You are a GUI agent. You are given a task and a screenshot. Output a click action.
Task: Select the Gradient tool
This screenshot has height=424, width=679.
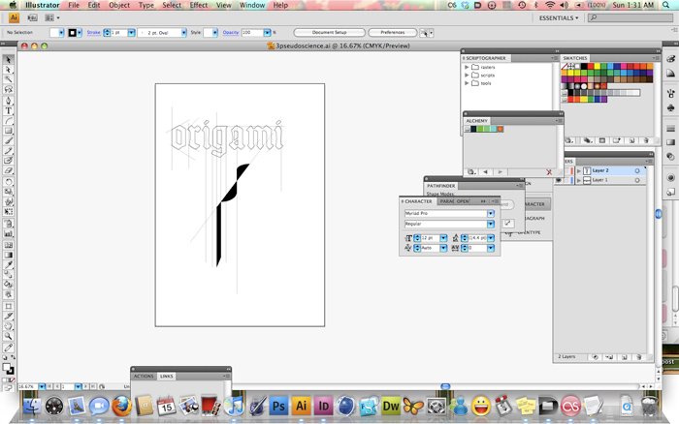[x=8, y=255]
